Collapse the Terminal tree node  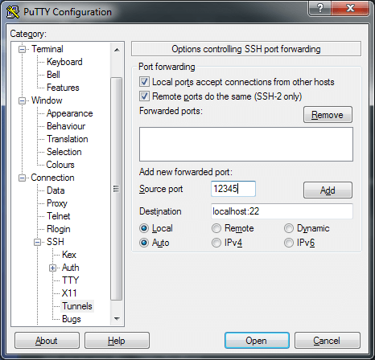coord(22,50)
